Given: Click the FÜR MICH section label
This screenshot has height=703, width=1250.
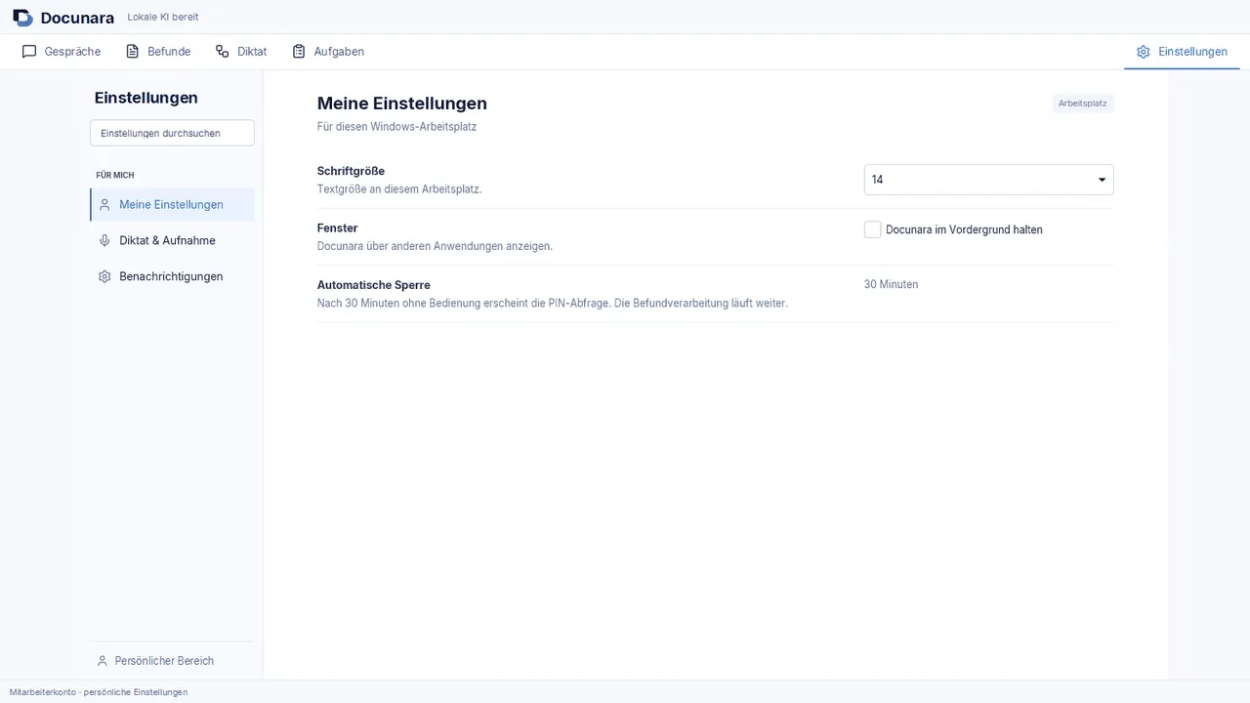Looking at the screenshot, I should pyautogui.click(x=115, y=176).
